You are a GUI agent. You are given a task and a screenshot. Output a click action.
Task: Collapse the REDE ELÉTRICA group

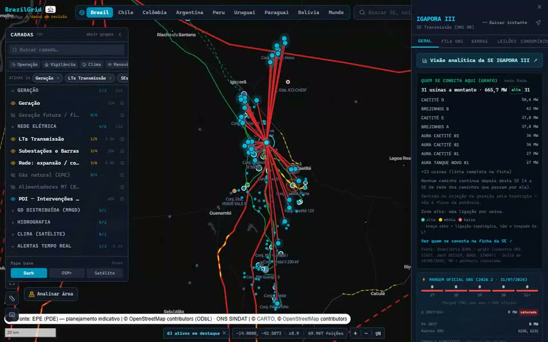tap(13, 127)
